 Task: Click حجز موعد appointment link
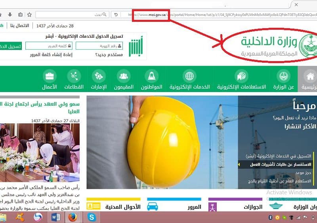coord(303,173)
